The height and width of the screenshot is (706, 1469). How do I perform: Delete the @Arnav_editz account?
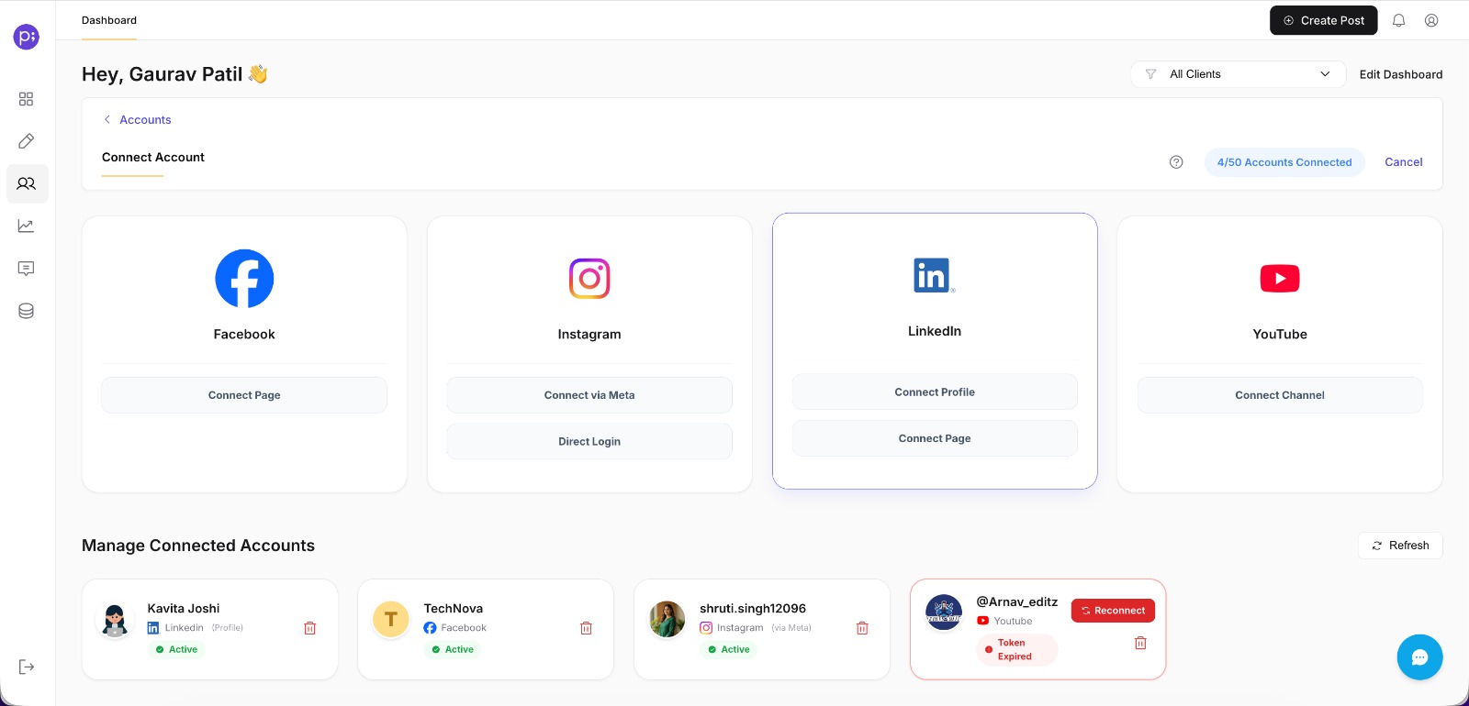1140,643
